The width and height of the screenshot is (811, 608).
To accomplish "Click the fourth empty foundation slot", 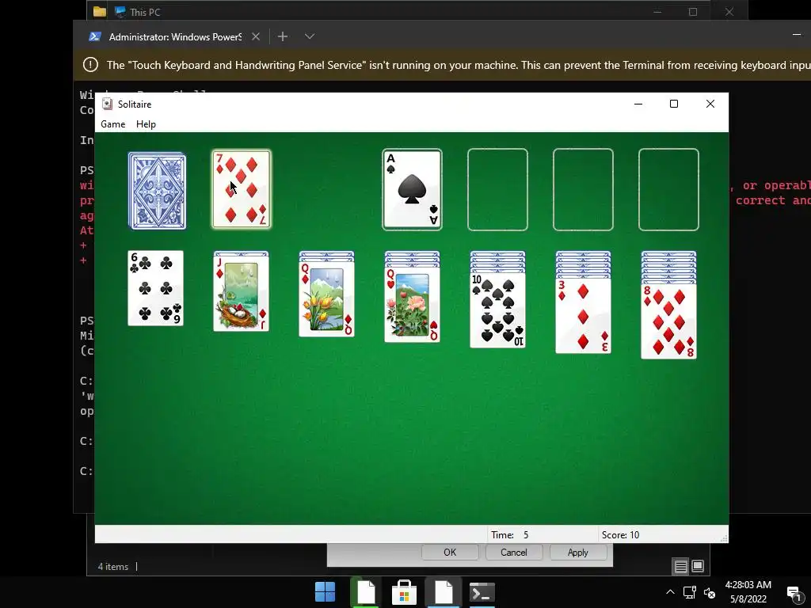I will (668, 189).
